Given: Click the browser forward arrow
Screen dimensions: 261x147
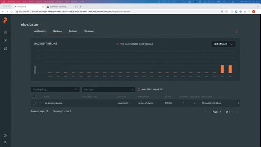Looking at the screenshot, I should coord(7,11).
